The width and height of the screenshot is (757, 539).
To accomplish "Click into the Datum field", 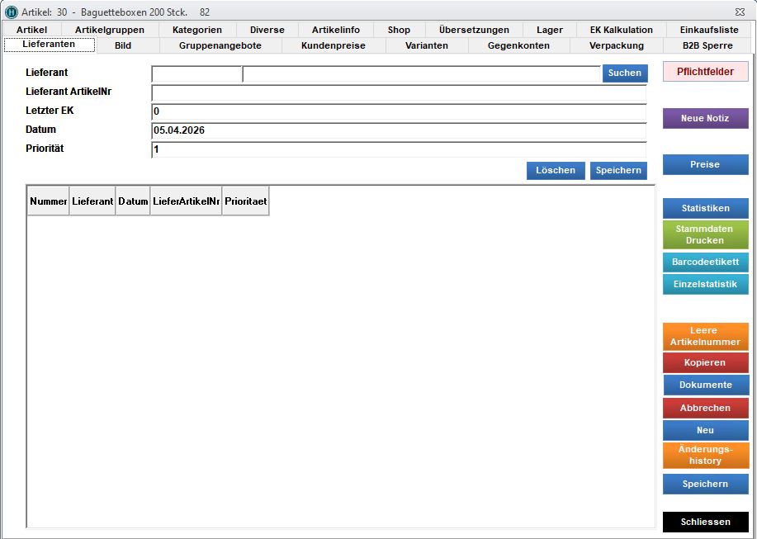I will point(399,130).
